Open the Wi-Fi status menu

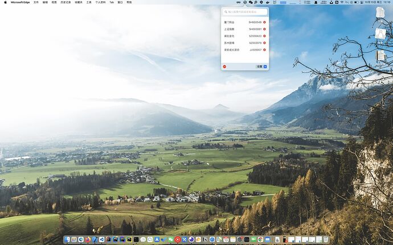[x=341, y=2]
